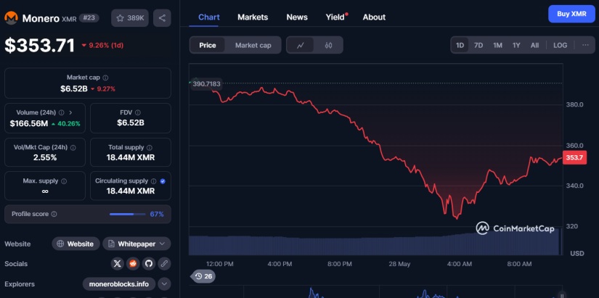The image size is (599, 298).
Task: Toggle the LOG scale on the chart
Action: pyautogui.click(x=560, y=45)
